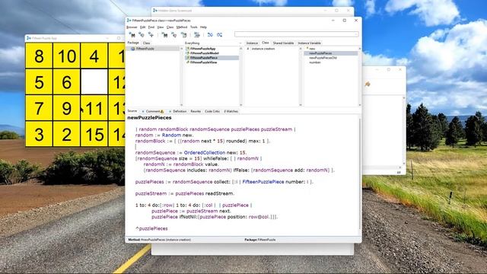This screenshot has width=487, height=274.
Task: Click the class icon beside FifteenPuzzleView
Action: pyautogui.click(x=188, y=62)
